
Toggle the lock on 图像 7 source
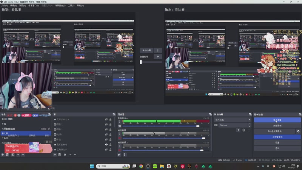pos(110,125)
